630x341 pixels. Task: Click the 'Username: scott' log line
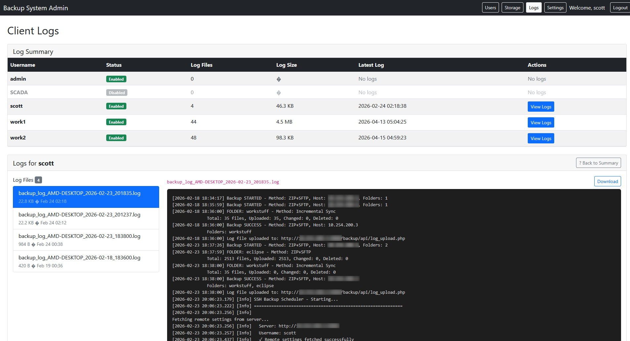point(234,333)
